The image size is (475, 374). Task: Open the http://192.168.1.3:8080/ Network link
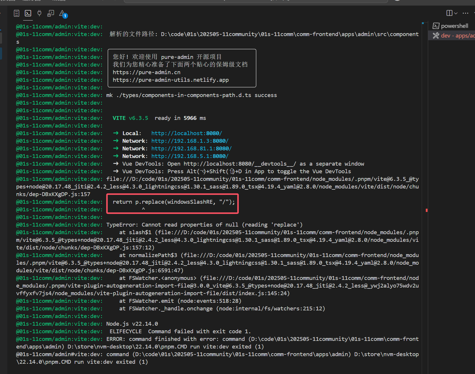190,141
